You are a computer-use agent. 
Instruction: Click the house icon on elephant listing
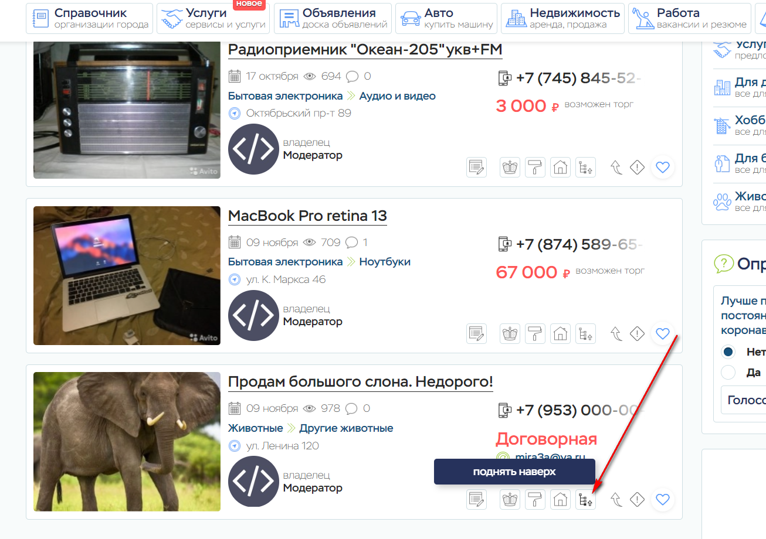(x=560, y=500)
